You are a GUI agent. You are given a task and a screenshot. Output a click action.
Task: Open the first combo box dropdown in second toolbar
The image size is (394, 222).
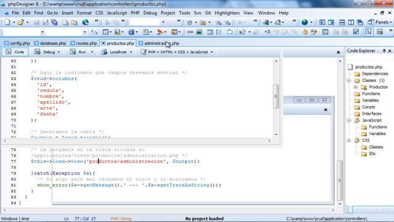coord(42,32)
